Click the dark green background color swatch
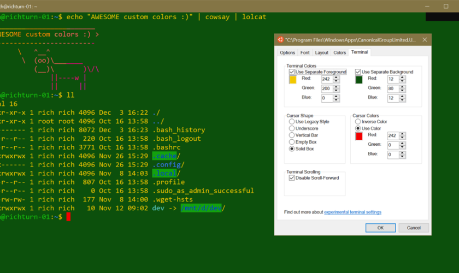459x273 pixels. click(359, 80)
